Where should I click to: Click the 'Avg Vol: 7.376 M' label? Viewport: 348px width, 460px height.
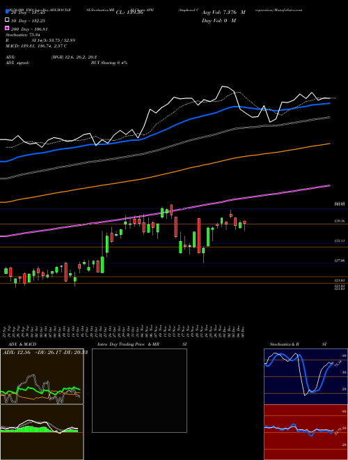click(223, 13)
